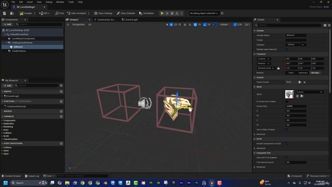
Task: Set Mobility to Stationary
Action: coord(303,73)
